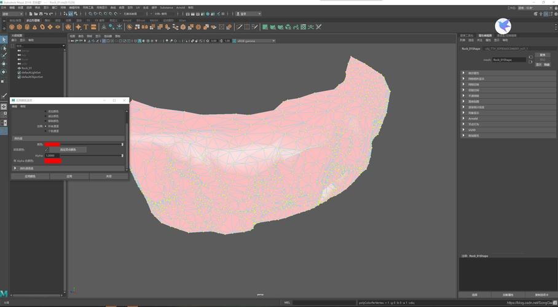Choose the Add Color radio option (添加颜色)
This screenshot has height=307, width=558.
pyautogui.click(x=45, y=111)
